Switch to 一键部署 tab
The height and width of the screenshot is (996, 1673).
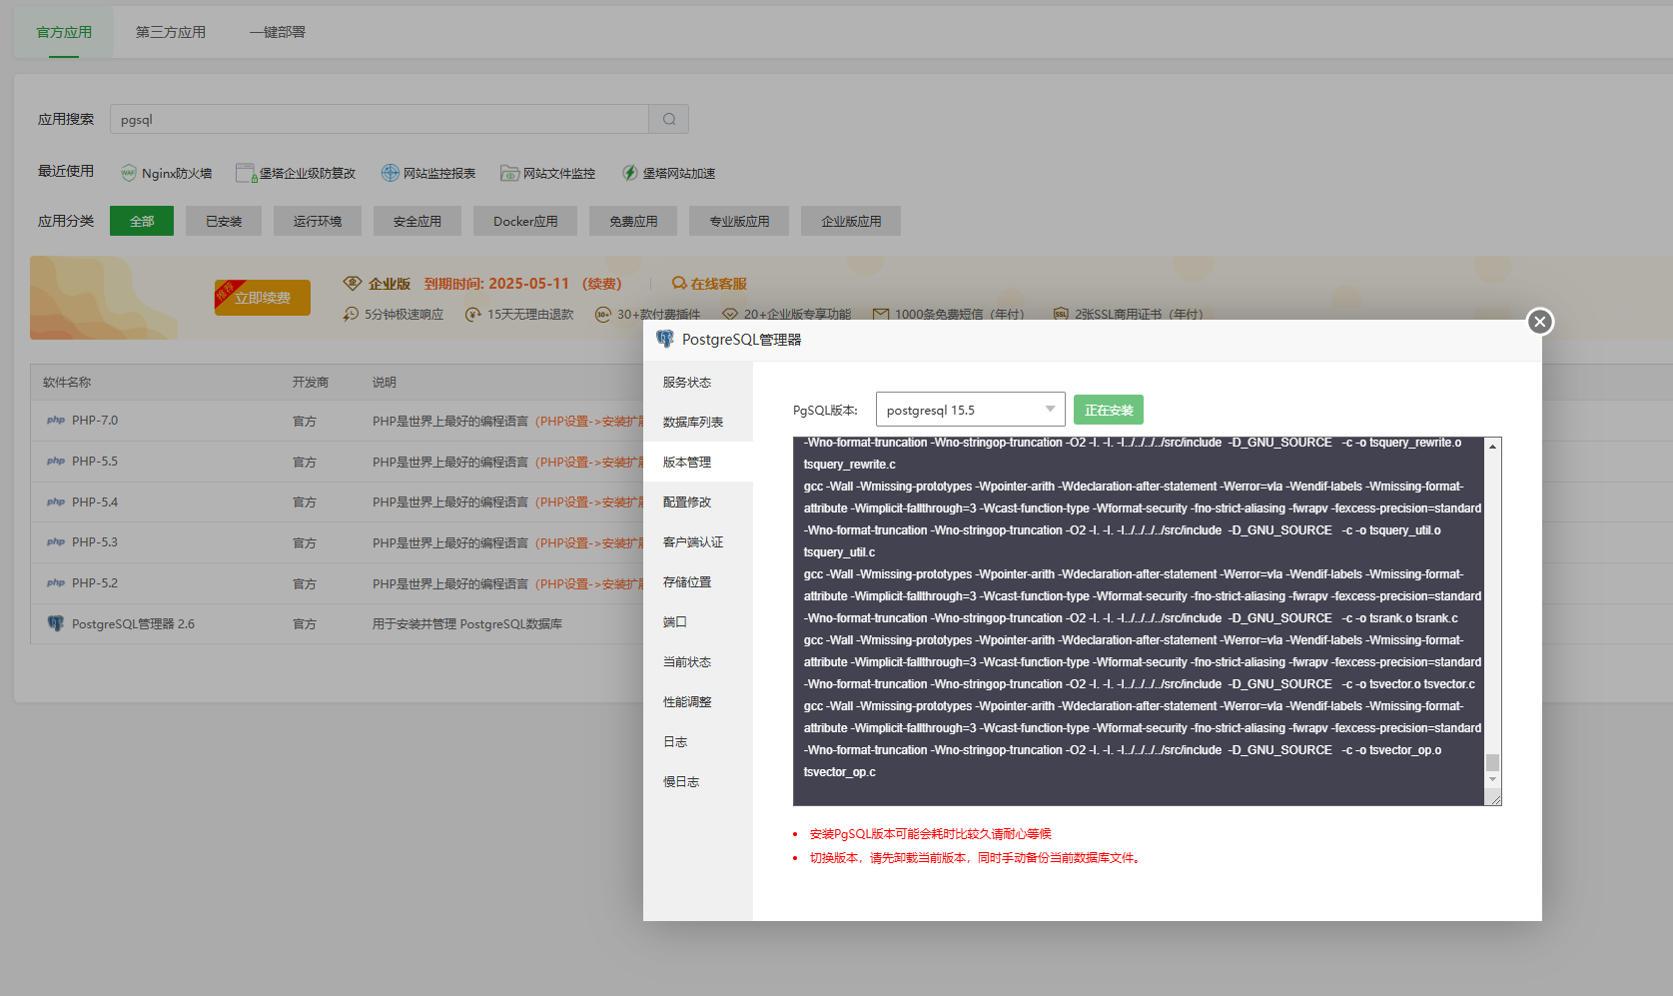(x=278, y=32)
